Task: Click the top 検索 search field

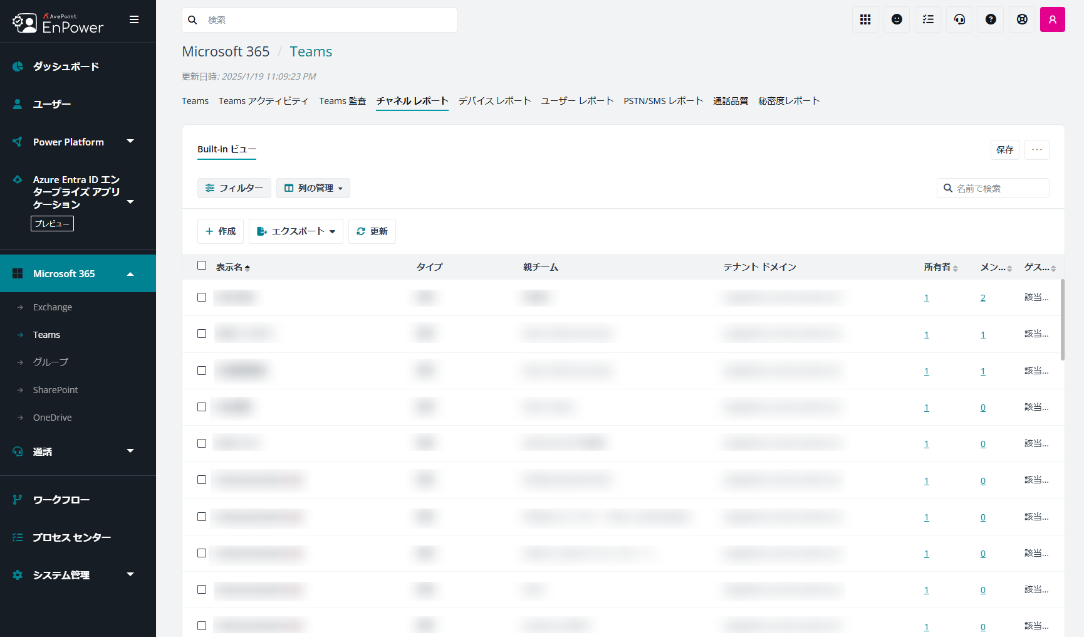Action: [320, 20]
